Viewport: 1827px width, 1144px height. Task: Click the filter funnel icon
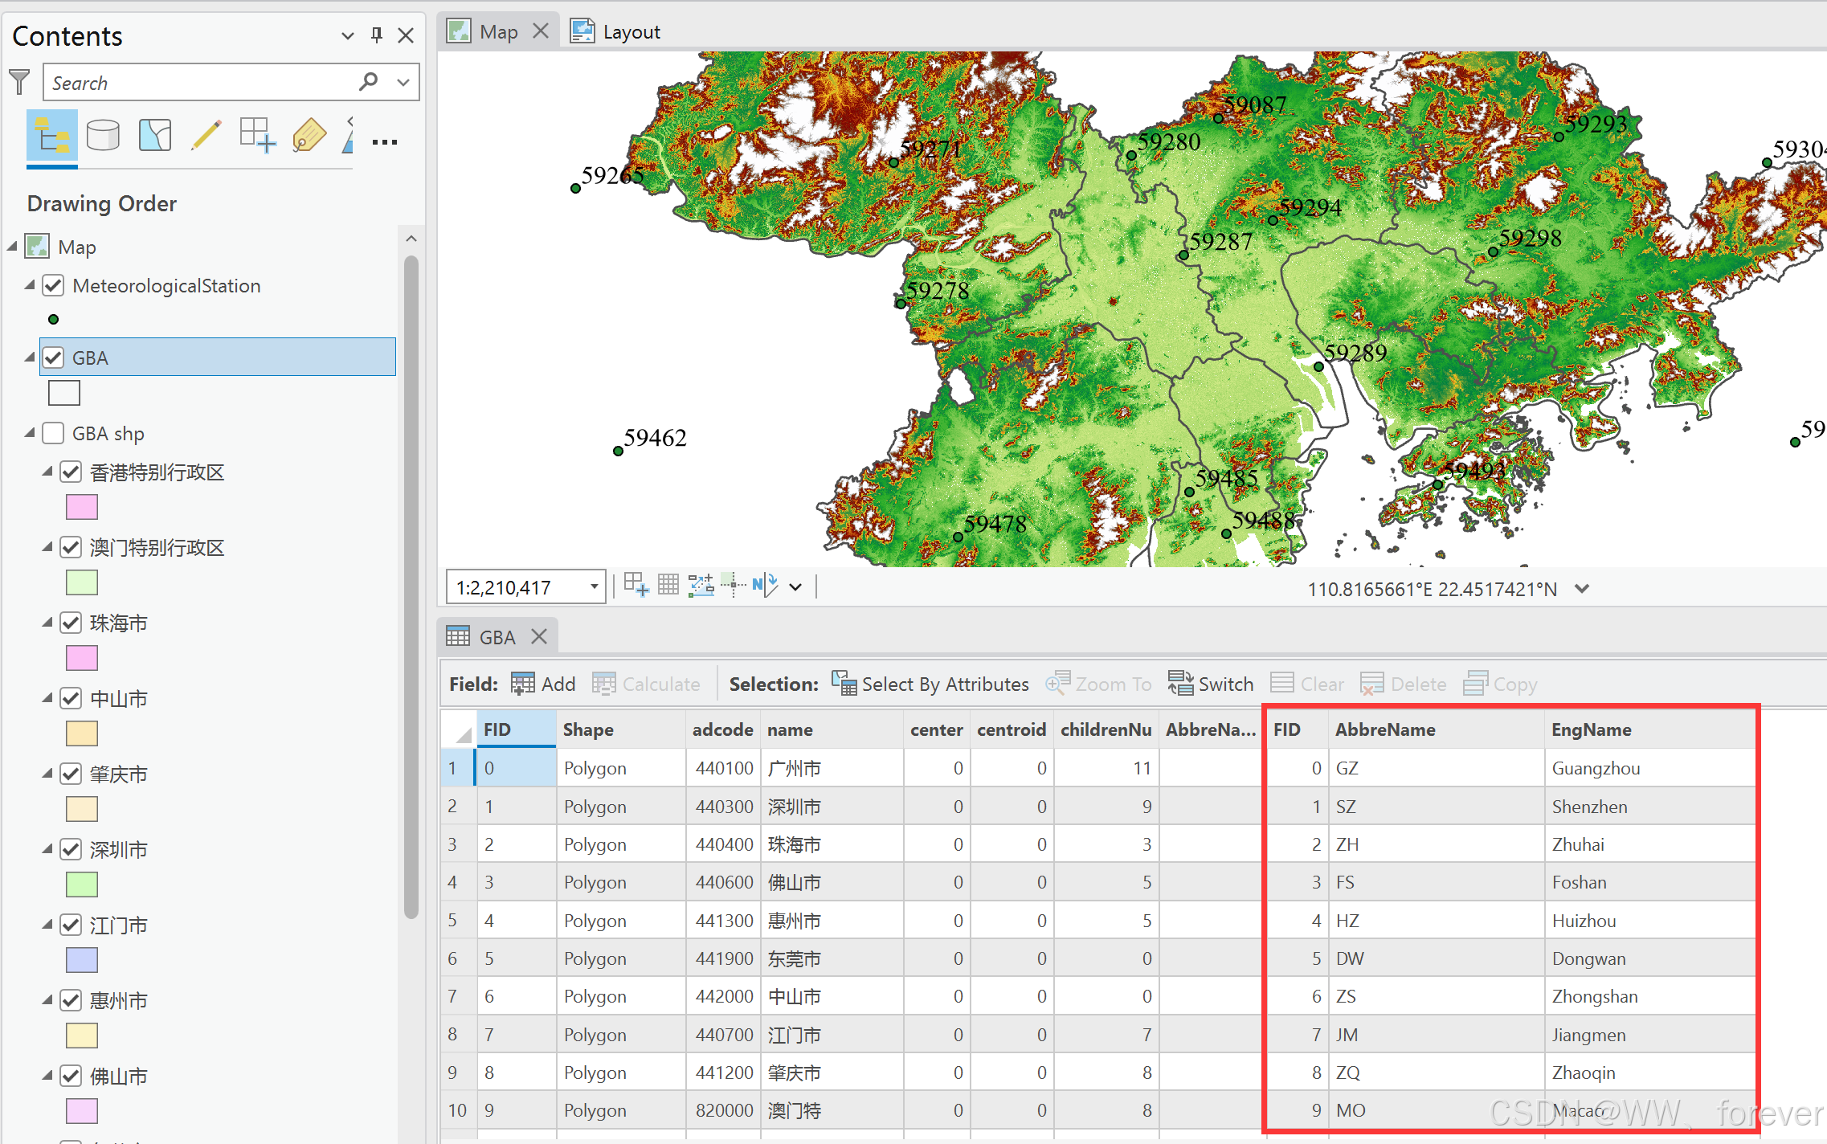tap(19, 82)
